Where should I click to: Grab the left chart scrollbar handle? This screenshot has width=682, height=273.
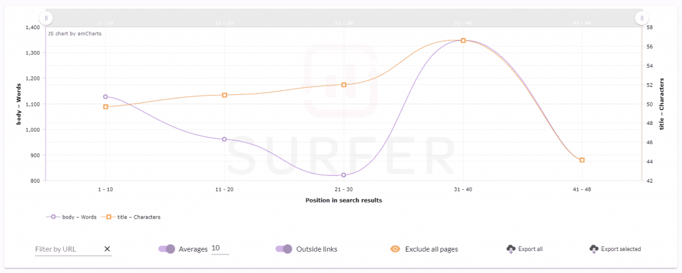(x=46, y=18)
